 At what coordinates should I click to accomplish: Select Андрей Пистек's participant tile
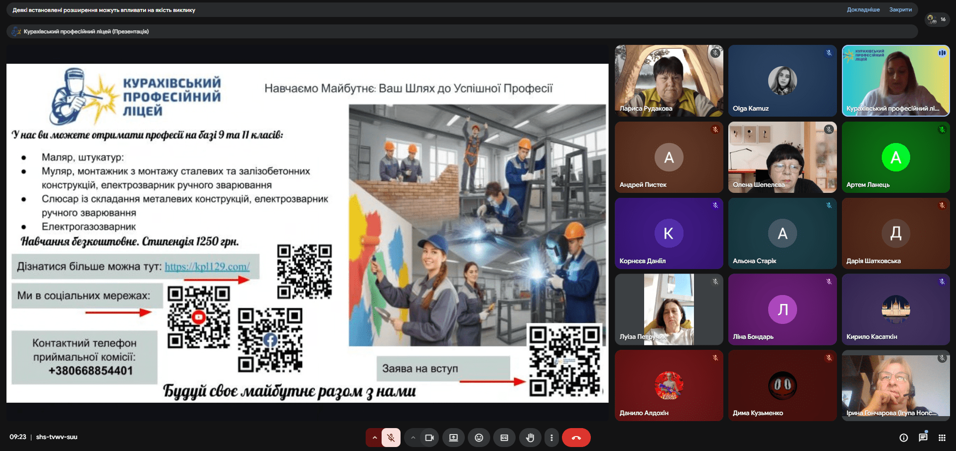pyautogui.click(x=669, y=157)
